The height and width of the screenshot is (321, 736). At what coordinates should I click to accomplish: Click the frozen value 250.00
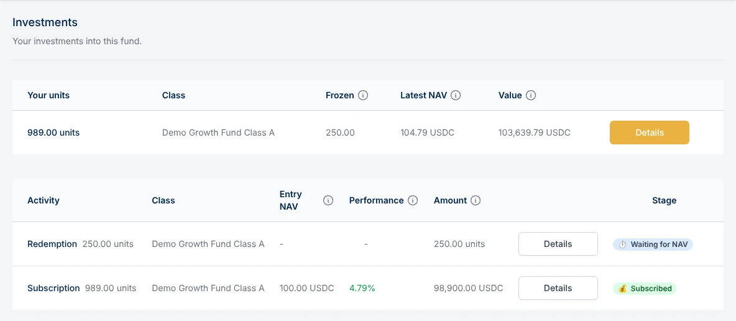(x=340, y=133)
